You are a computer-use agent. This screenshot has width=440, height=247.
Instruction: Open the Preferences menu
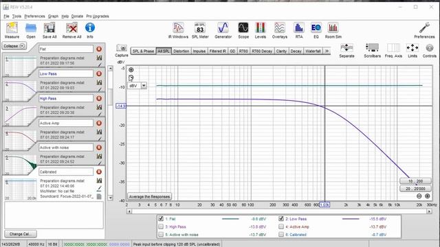point(34,16)
